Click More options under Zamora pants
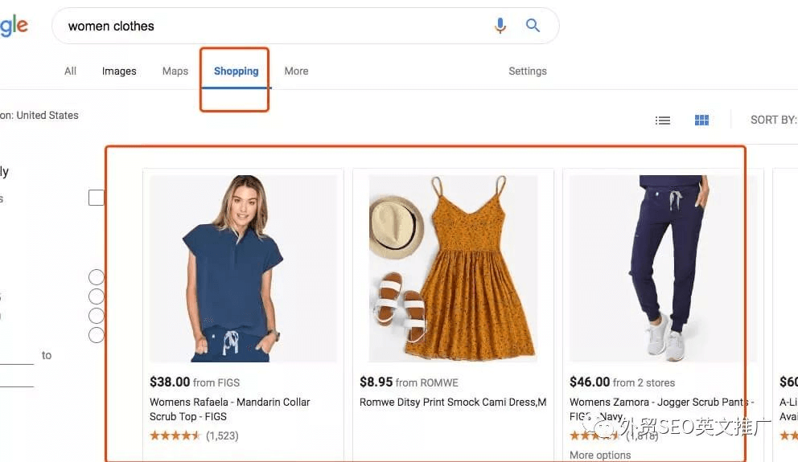The image size is (798, 462). click(x=599, y=456)
